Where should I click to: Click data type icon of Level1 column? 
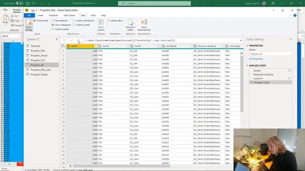pyautogui.click(x=68, y=46)
